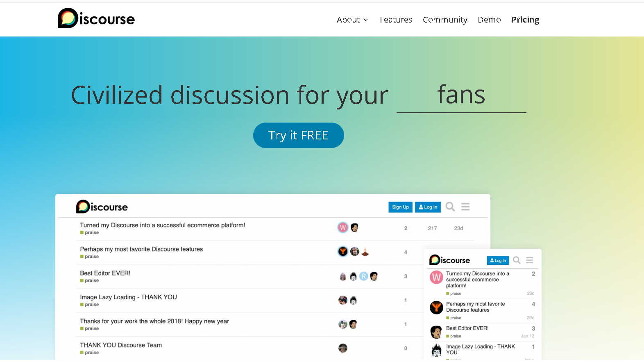644x362 pixels.
Task: Expand the About dropdown menu
Action: point(352,20)
